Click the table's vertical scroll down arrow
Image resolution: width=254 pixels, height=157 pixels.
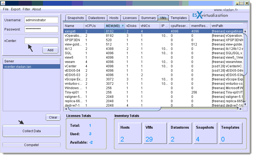pyautogui.click(x=245, y=105)
